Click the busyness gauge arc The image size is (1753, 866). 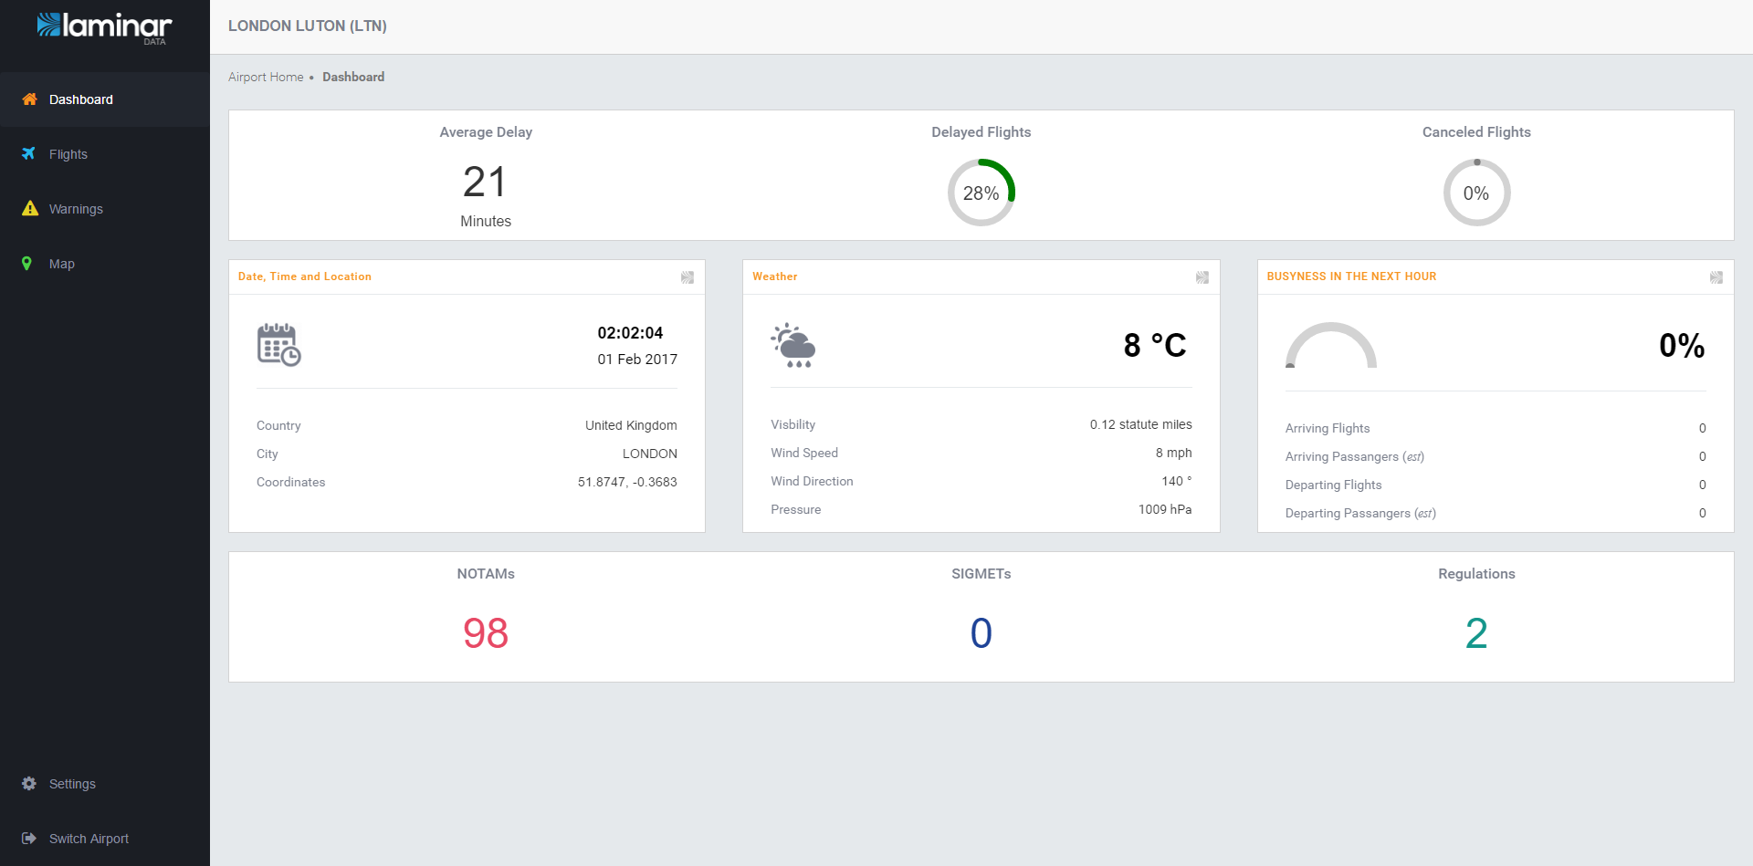[x=1330, y=345]
